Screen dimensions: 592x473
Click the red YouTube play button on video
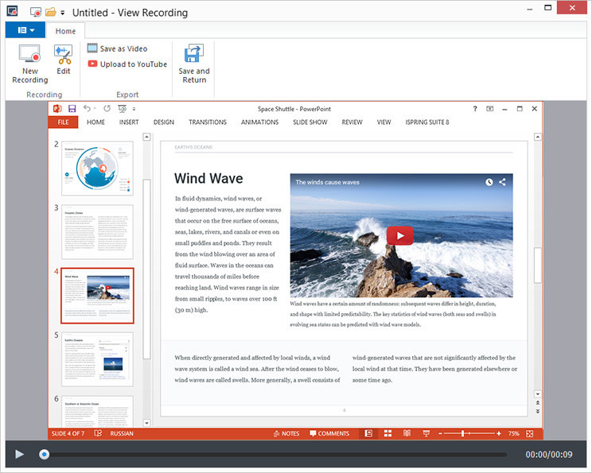[399, 236]
